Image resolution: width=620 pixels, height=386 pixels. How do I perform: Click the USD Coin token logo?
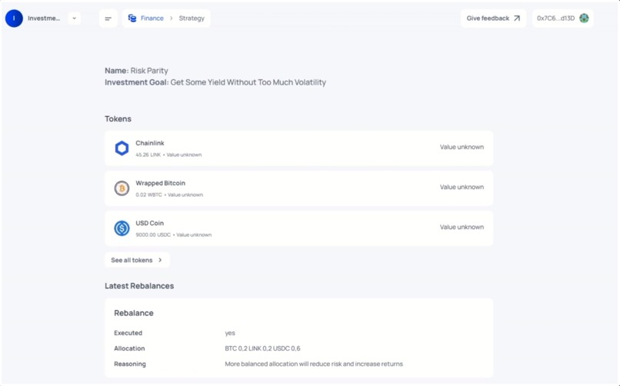pos(122,228)
